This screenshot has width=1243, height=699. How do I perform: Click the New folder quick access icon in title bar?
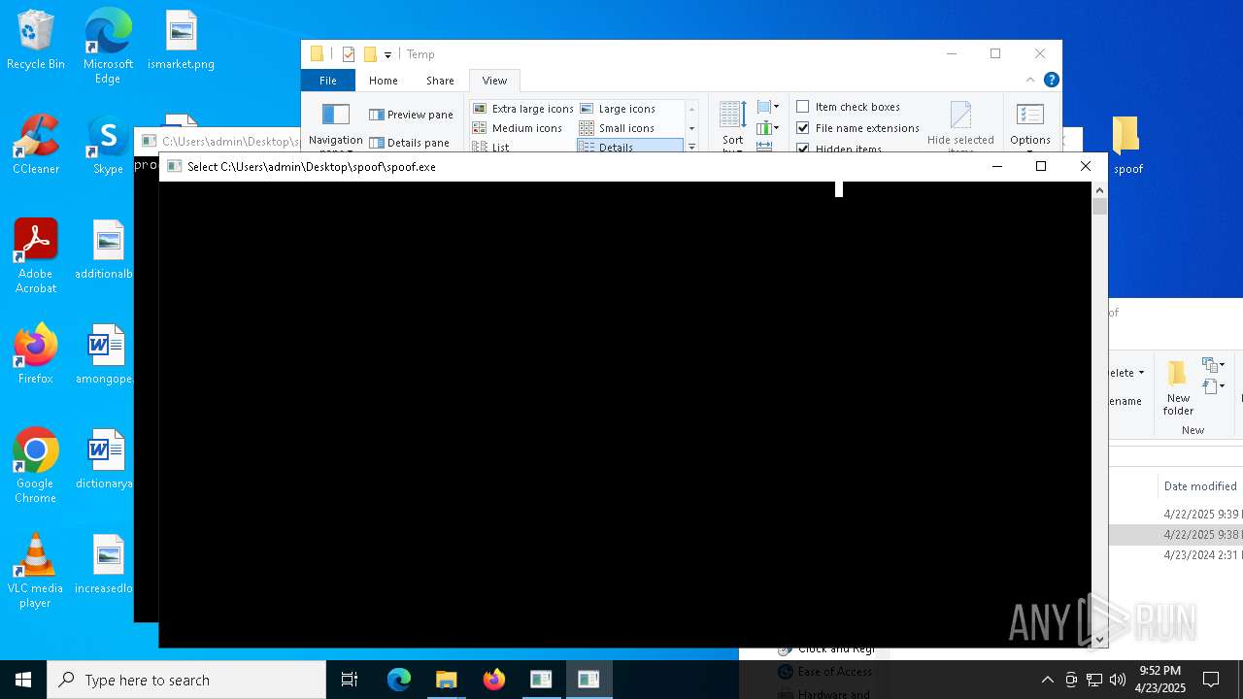[x=370, y=54]
